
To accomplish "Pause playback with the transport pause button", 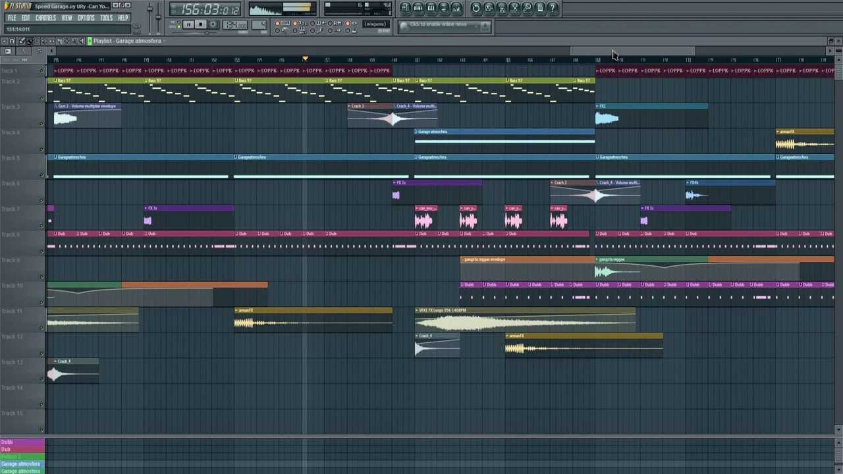I will coord(189,24).
